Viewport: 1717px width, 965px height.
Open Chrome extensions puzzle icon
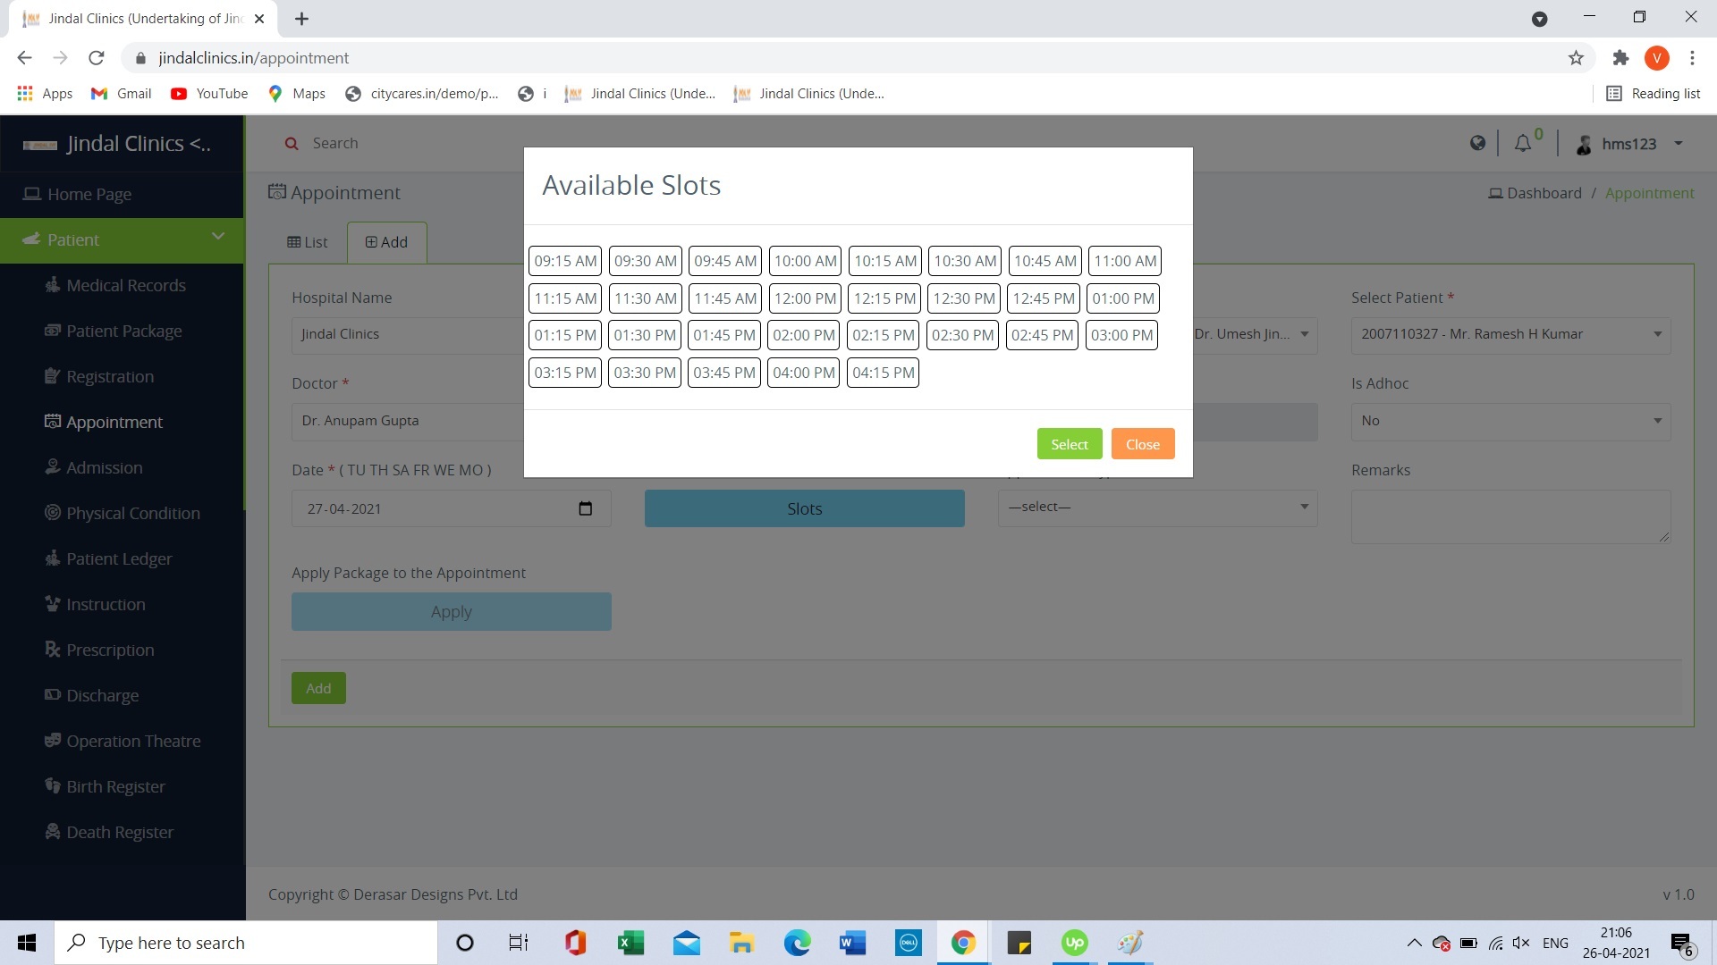(x=1620, y=58)
